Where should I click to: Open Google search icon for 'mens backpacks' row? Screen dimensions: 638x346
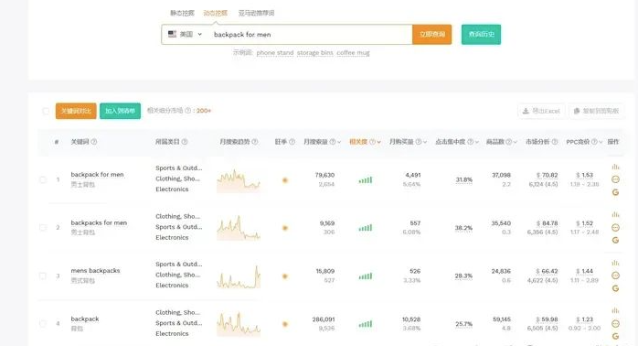point(615,288)
